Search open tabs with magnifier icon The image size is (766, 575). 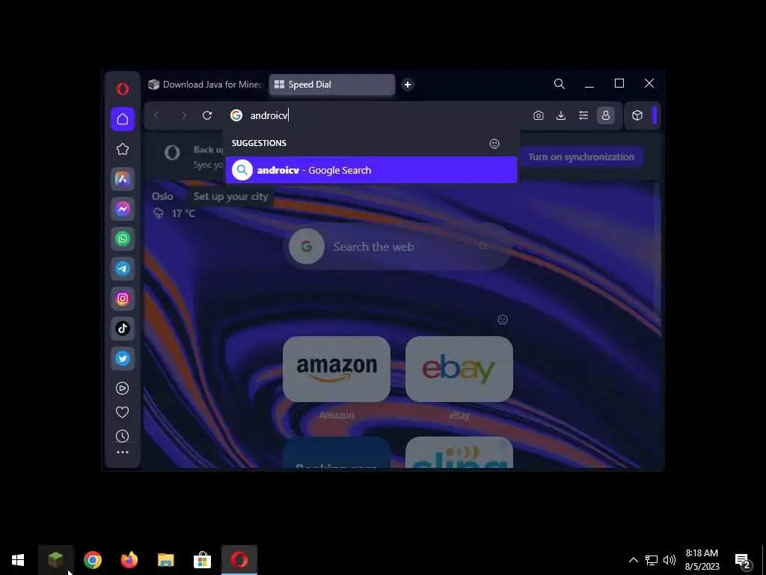click(560, 84)
